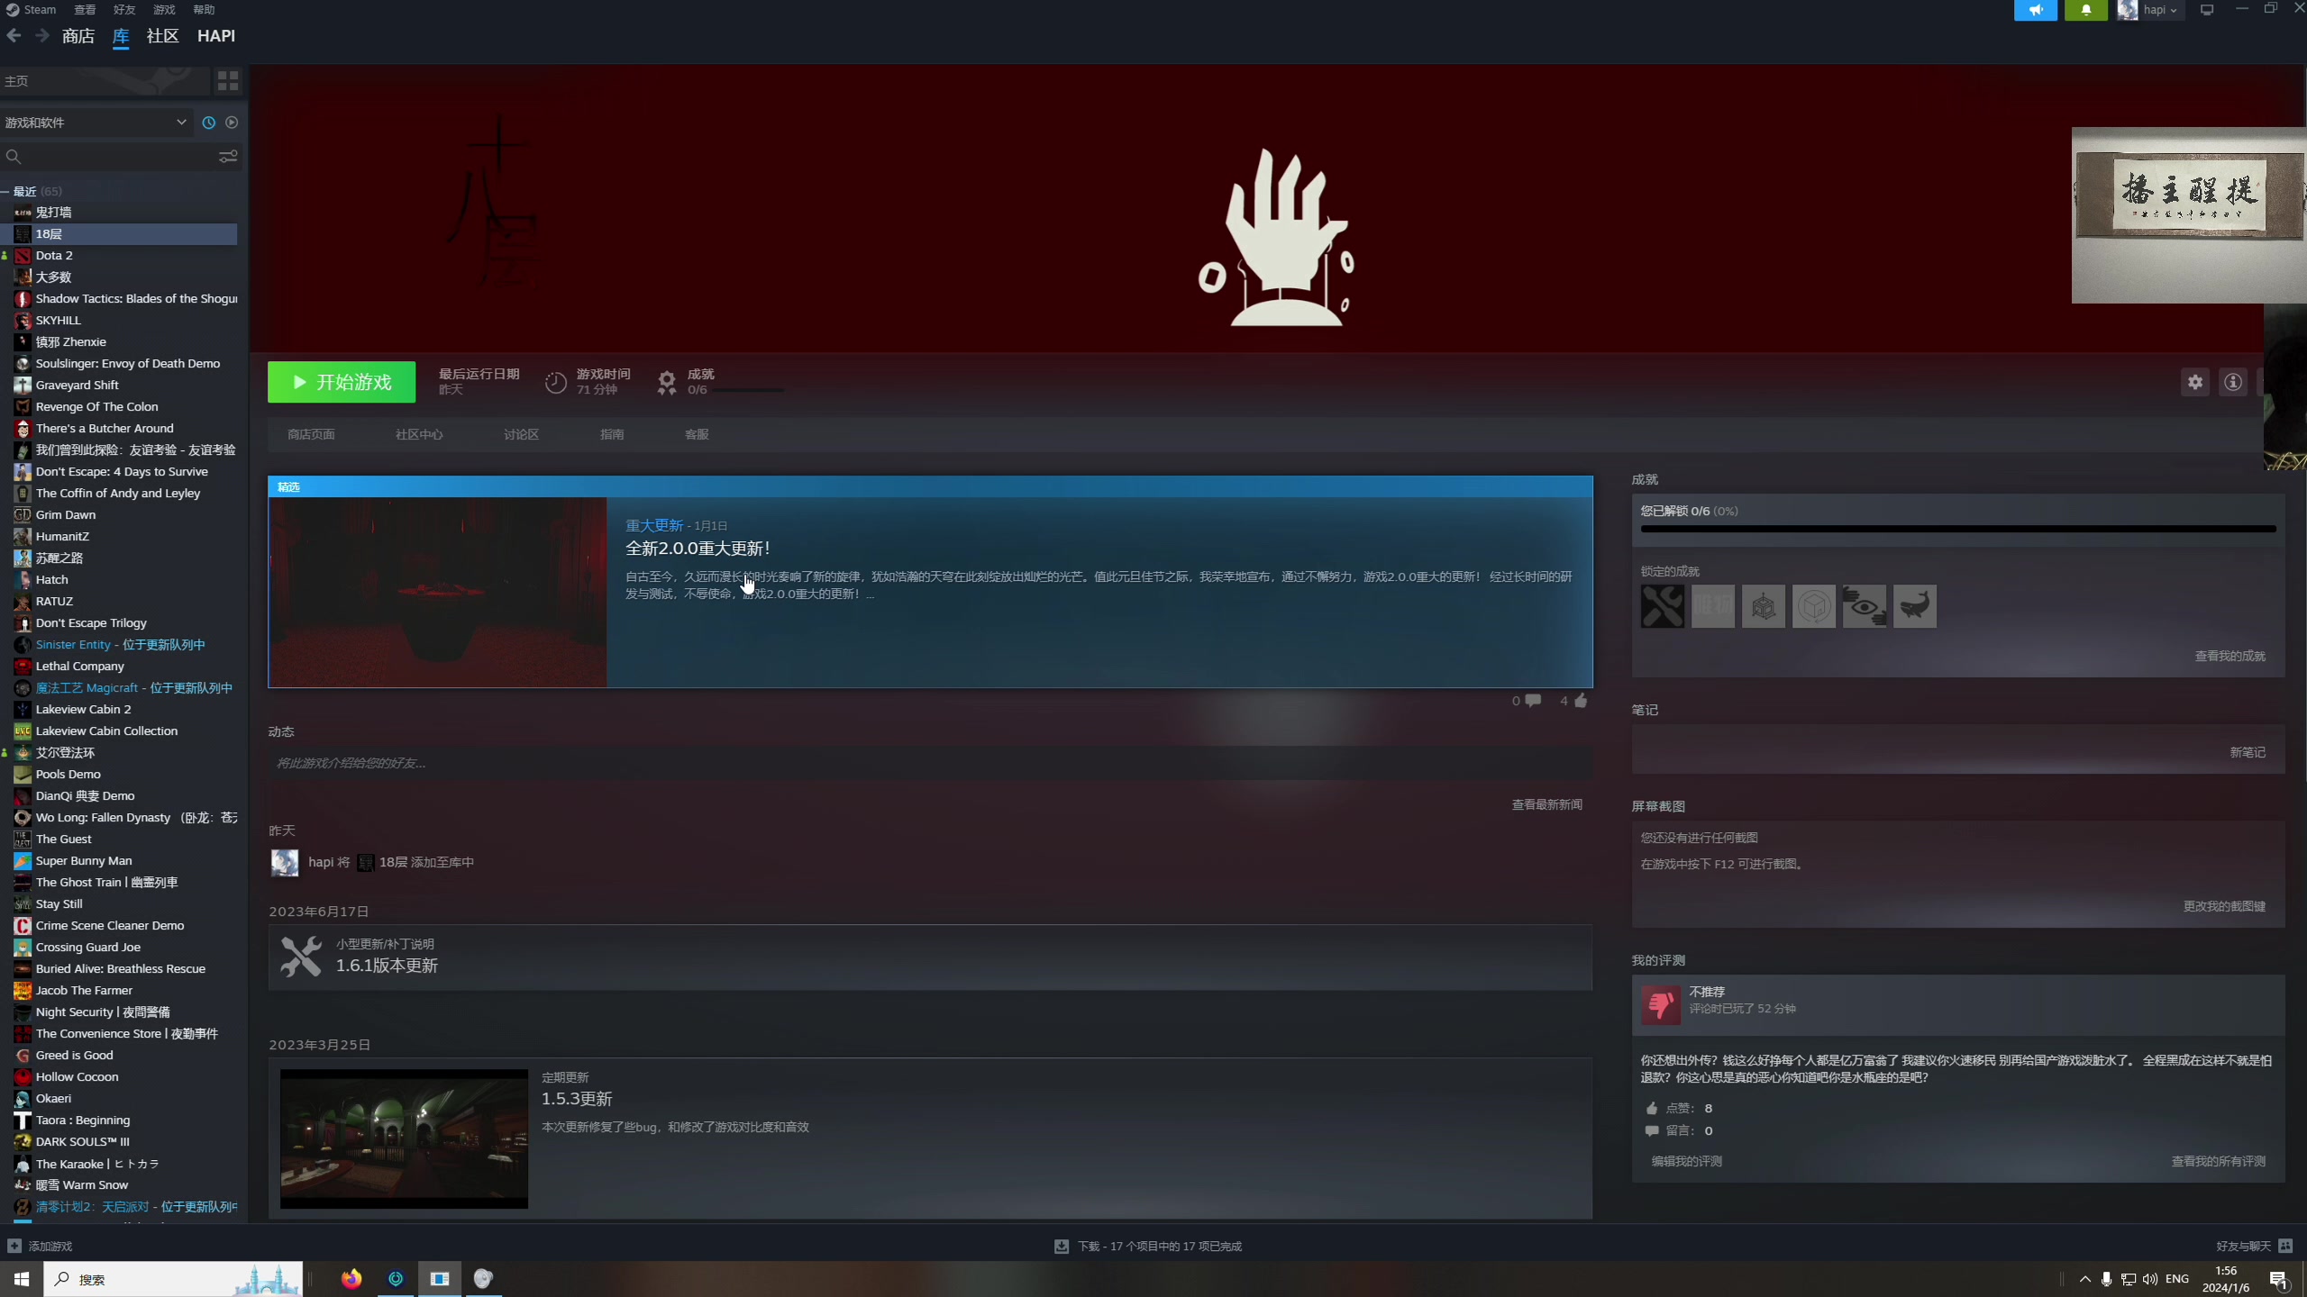Collapse the 最近 category list
This screenshot has height=1297, width=2307.
[x=5, y=191]
